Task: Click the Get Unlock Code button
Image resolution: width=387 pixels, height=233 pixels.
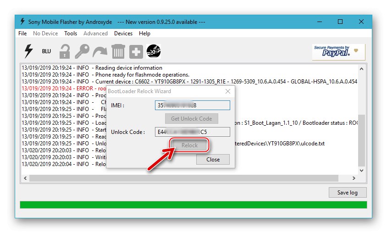Action: tap(192, 119)
